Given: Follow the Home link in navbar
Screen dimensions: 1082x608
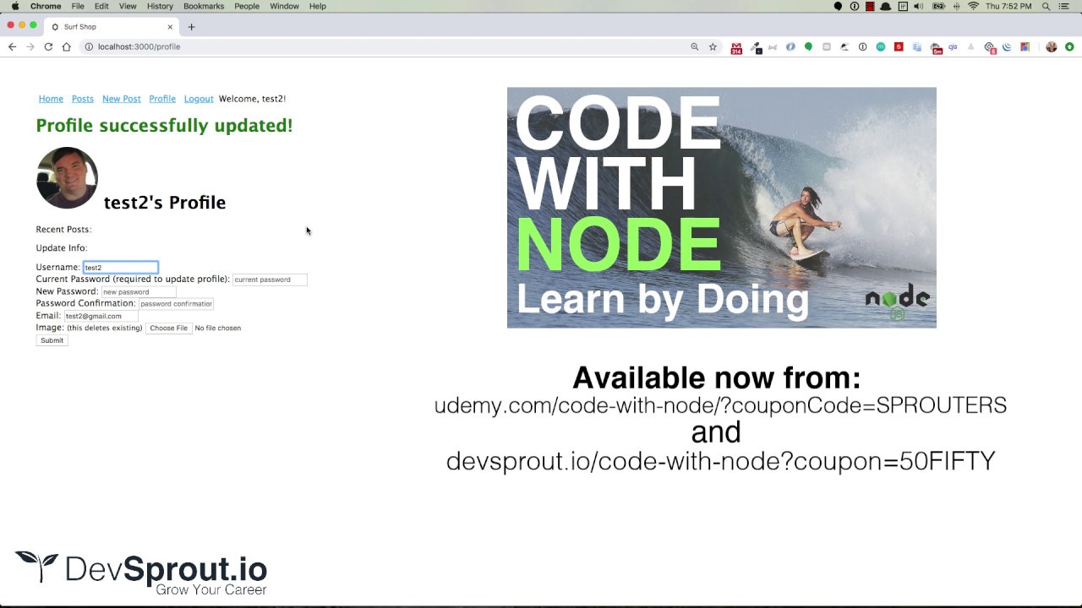Looking at the screenshot, I should [51, 99].
